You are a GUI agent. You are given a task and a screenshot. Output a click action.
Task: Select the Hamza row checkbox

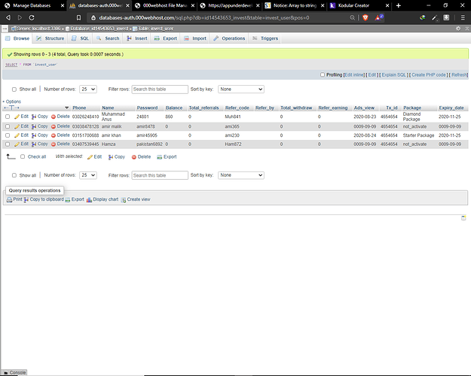[x=8, y=144]
